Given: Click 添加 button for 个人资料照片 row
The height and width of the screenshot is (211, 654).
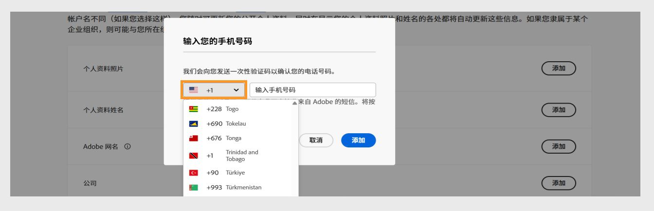Looking at the screenshot, I should pyautogui.click(x=559, y=69).
